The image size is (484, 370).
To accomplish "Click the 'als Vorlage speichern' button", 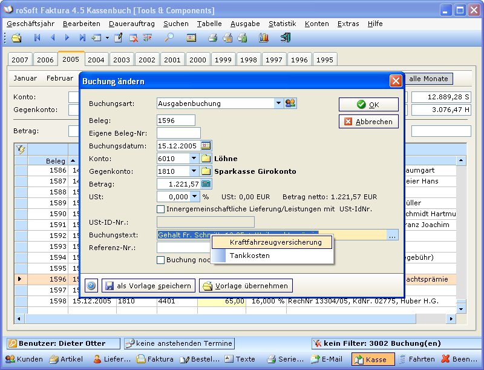I will (x=148, y=286).
